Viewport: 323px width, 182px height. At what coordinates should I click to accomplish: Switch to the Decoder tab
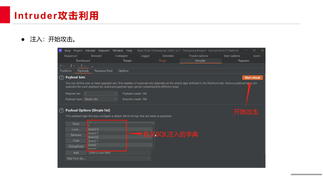(x=96, y=56)
